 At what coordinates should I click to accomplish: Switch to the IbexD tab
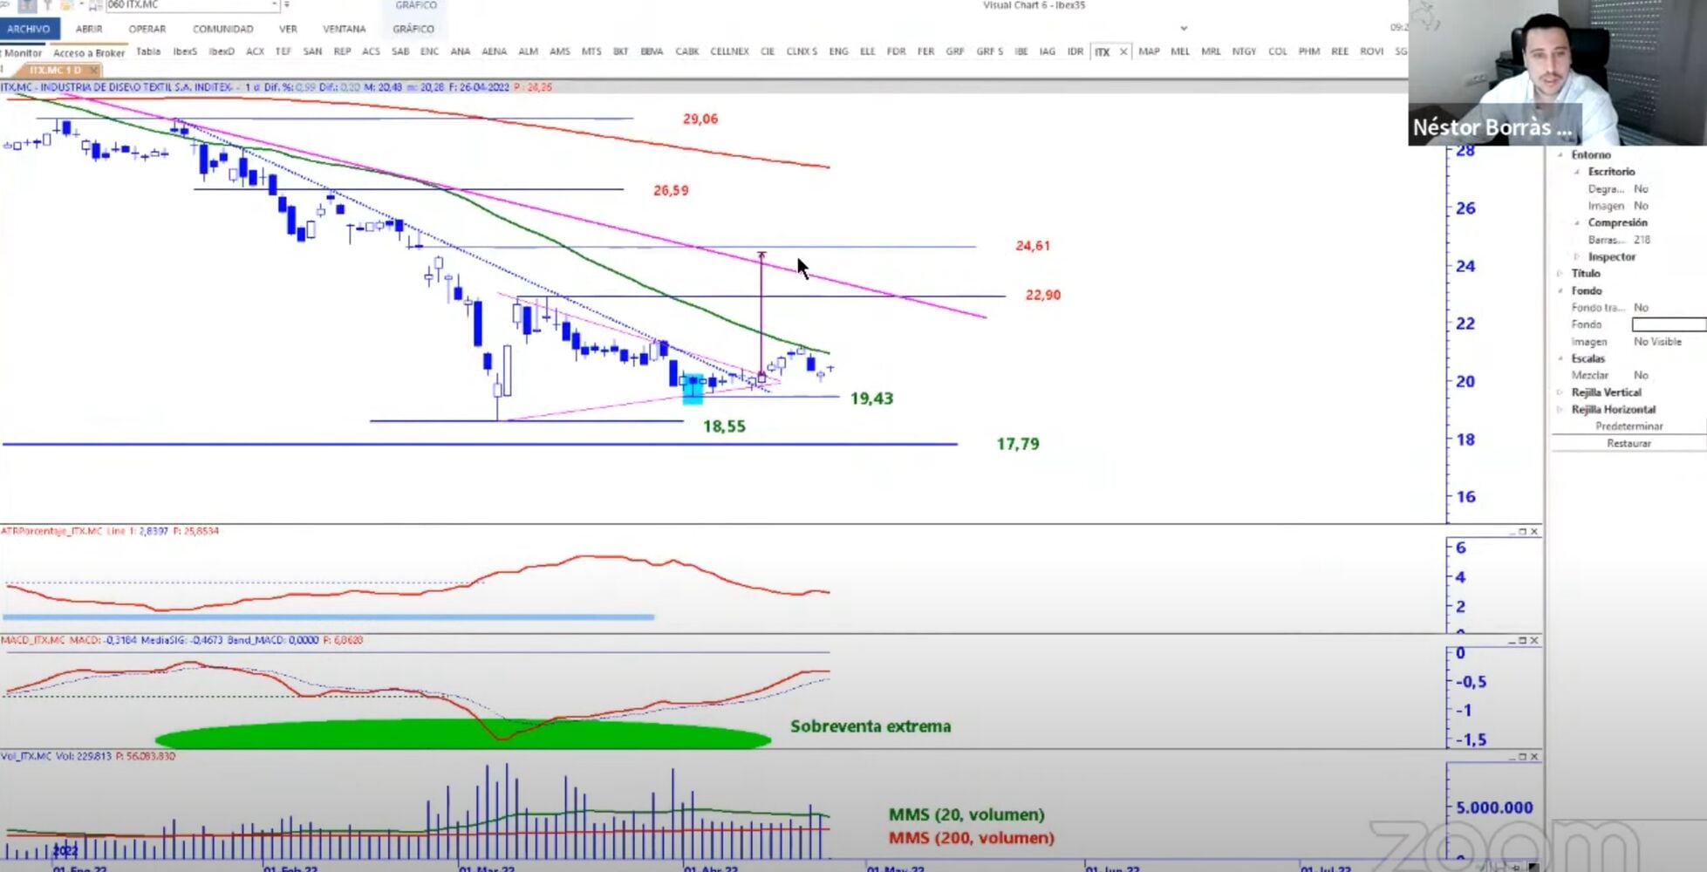(x=222, y=51)
